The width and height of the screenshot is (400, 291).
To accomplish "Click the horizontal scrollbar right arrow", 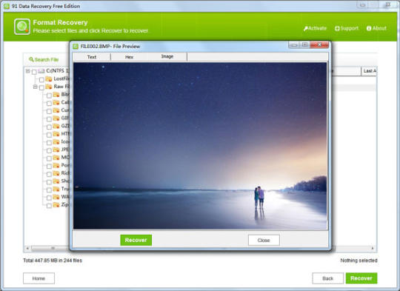I will pyautogui.click(x=373, y=248).
